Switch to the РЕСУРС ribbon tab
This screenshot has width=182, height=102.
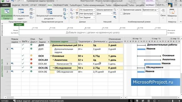[x=25, y=5]
